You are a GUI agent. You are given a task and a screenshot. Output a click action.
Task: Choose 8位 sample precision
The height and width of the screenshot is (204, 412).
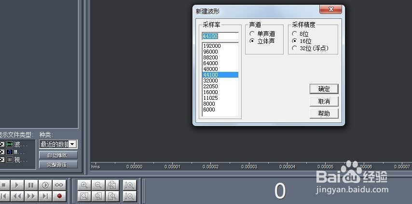point(295,34)
